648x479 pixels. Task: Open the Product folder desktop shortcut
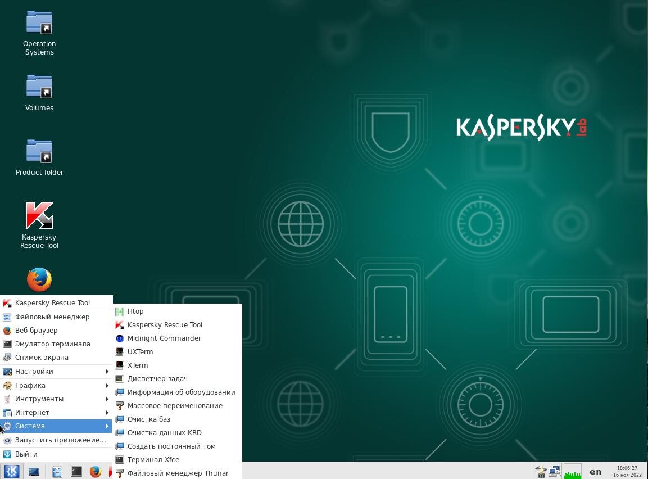point(39,157)
